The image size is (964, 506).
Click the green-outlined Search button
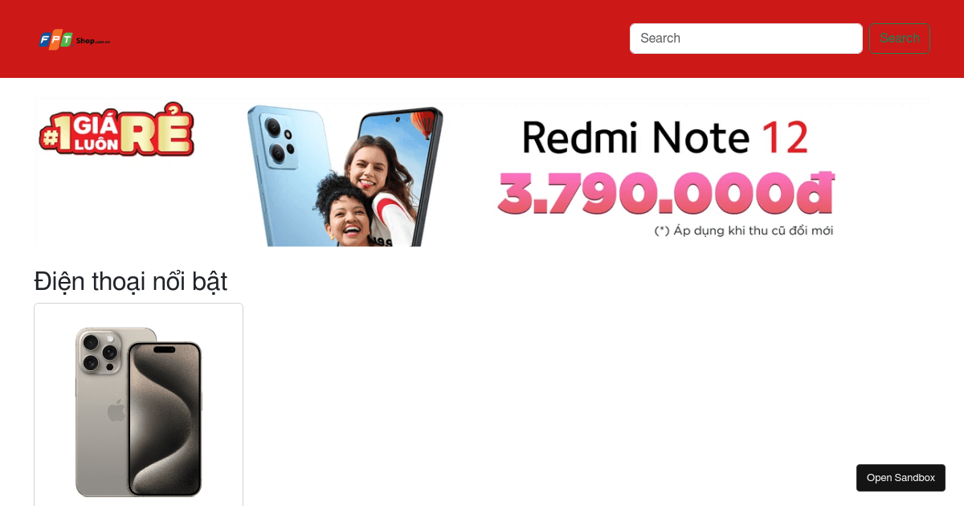click(900, 39)
